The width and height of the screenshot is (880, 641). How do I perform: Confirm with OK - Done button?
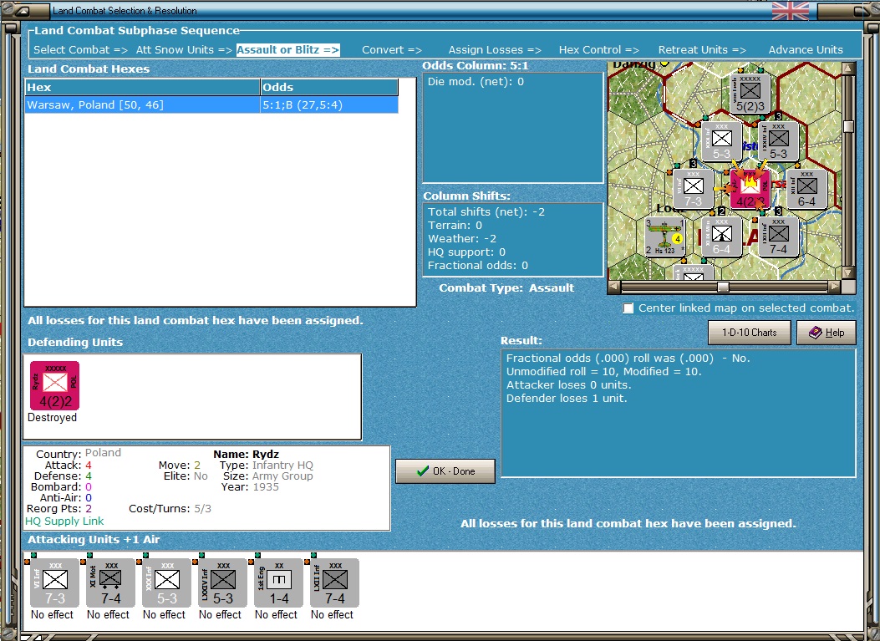(445, 471)
